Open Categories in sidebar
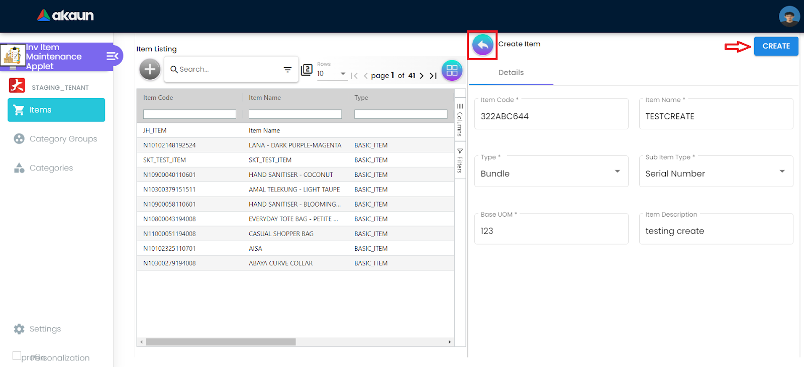 tap(51, 168)
